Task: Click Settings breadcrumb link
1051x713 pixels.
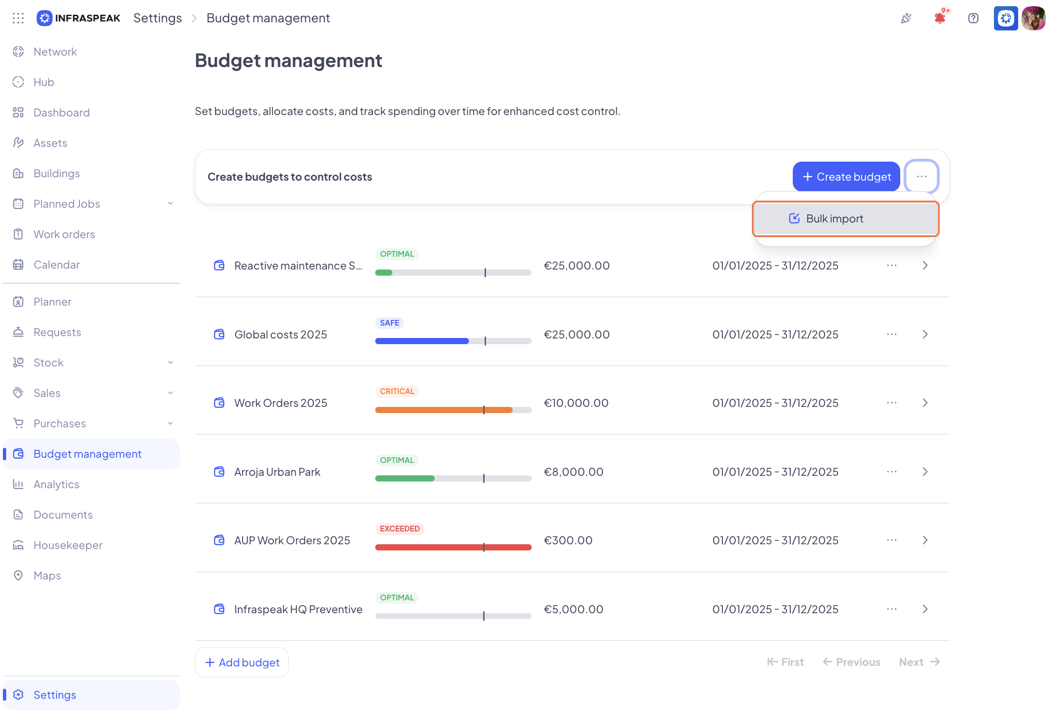Action: pos(157,18)
